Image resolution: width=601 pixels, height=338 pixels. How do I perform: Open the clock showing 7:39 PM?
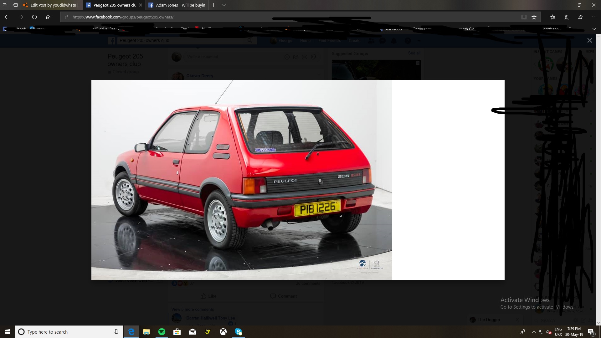[x=574, y=332]
